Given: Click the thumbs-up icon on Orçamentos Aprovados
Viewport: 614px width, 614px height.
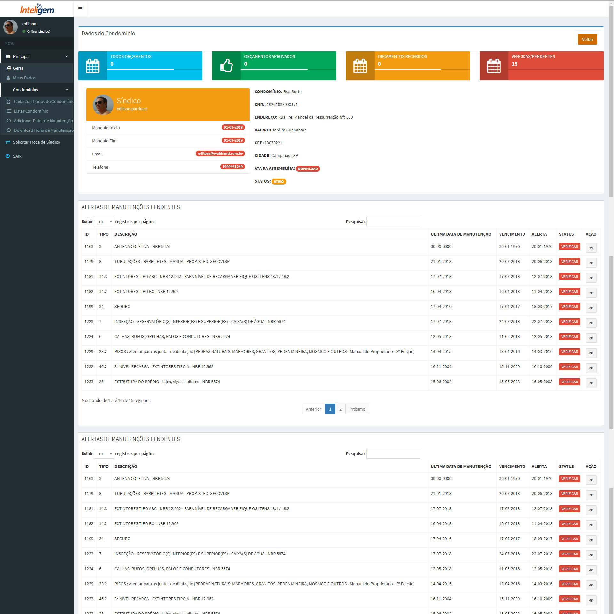Looking at the screenshot, I should pos(226,66).
